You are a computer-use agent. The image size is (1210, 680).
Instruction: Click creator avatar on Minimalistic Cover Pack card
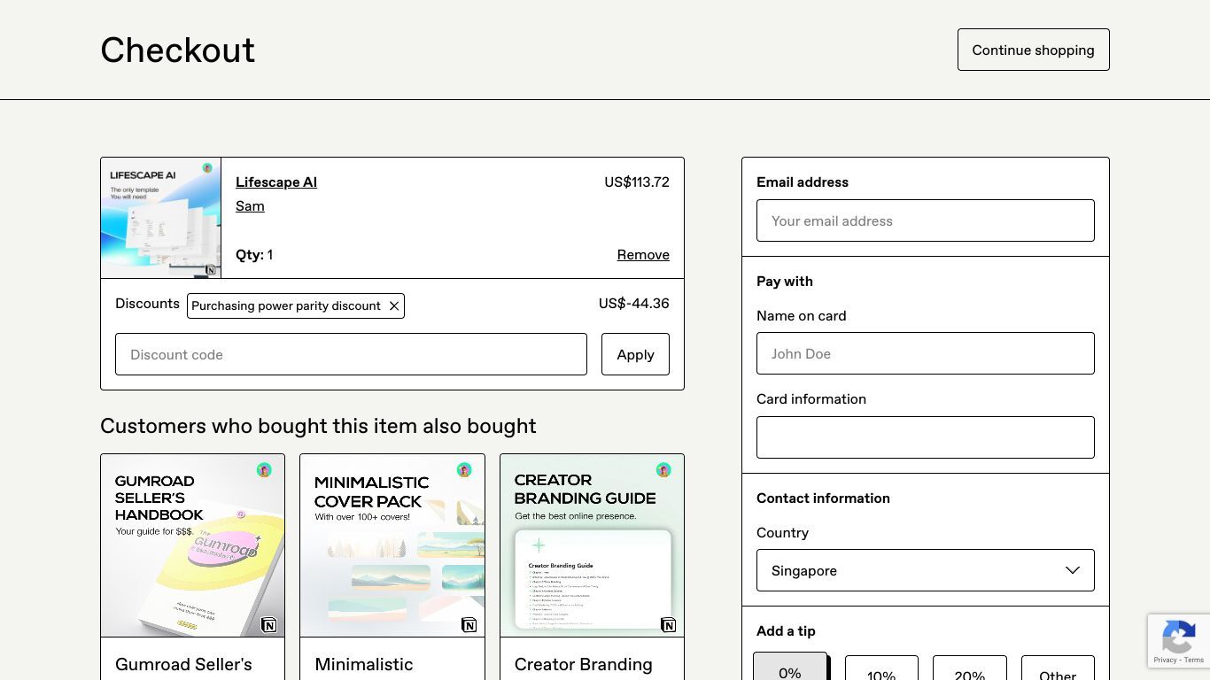[464, 469]
